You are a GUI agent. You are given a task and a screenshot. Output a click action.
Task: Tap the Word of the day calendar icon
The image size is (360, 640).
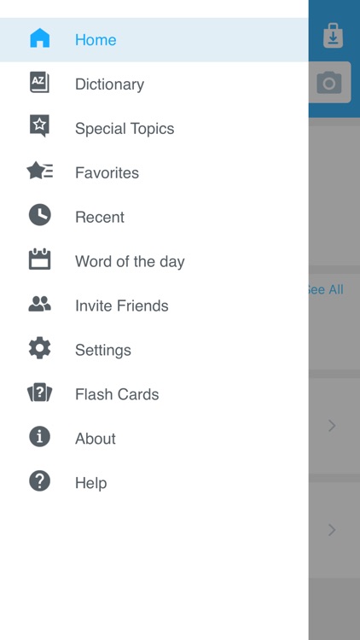(x=39, y=259)
